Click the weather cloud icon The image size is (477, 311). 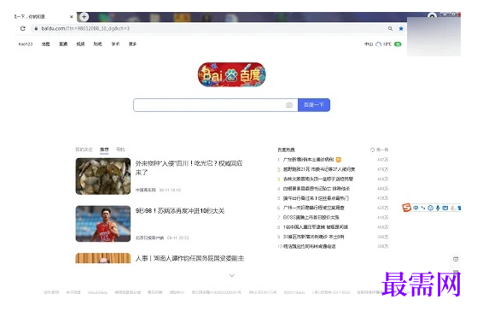click(378, 44)
